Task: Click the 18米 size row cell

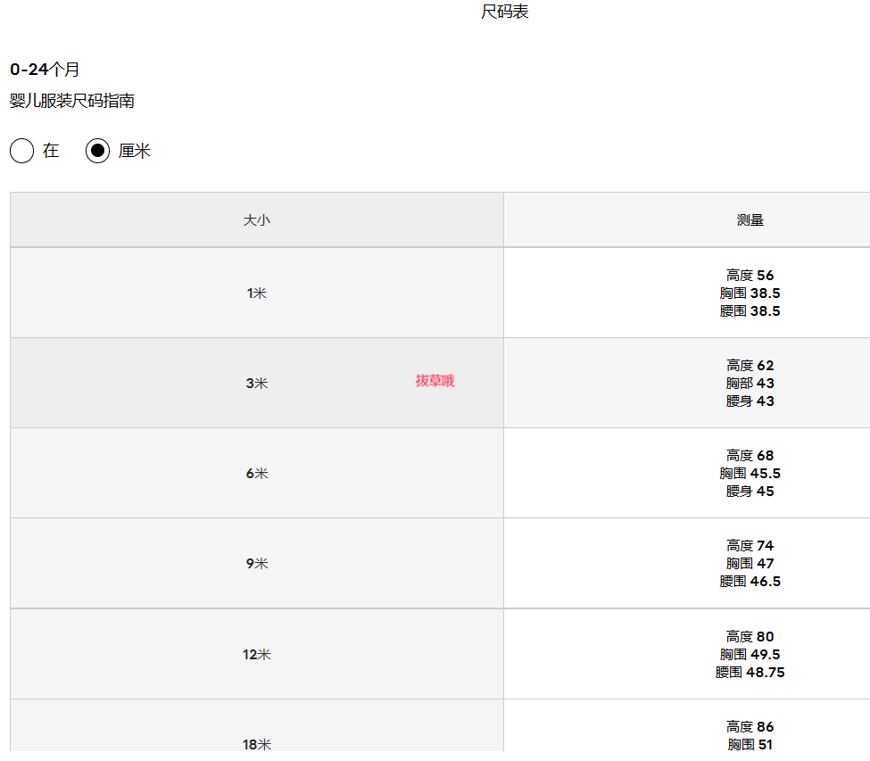Action: click(256, 744)
